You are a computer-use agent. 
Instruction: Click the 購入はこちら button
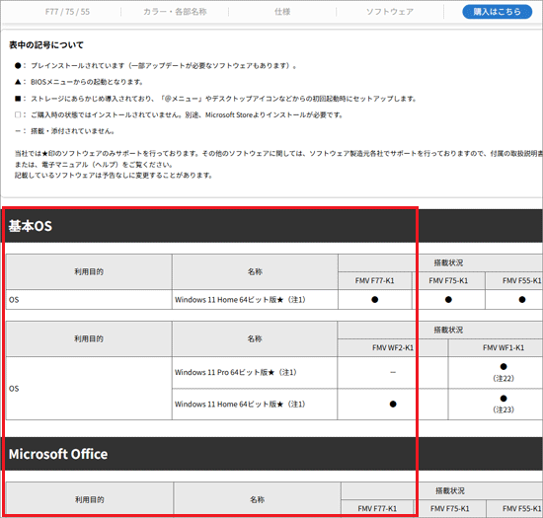pyautogui.click(x=497, y=12)
